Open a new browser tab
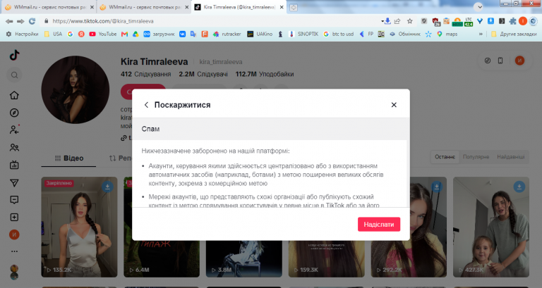The image size is (542, 288). pyautogui.click(x=293, y=7)
